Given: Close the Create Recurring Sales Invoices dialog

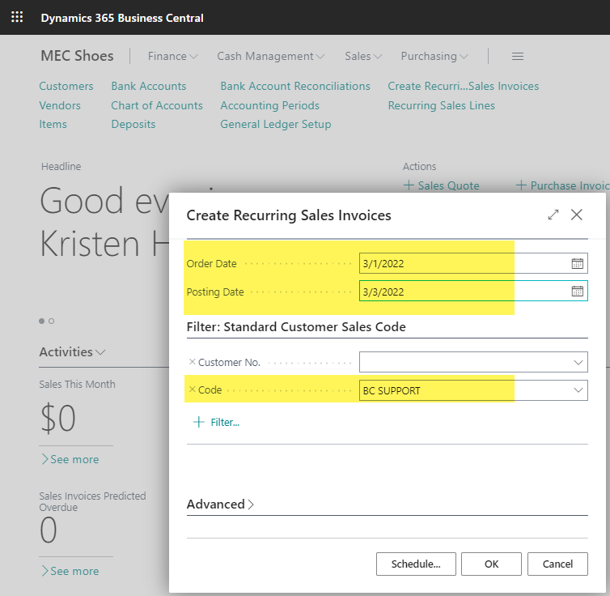Looking at the screenshot, I should [576, 215].
